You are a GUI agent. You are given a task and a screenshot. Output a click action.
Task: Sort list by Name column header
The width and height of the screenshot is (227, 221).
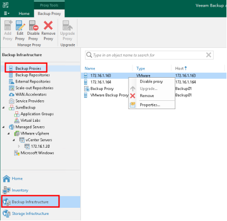tap(90, 68)
